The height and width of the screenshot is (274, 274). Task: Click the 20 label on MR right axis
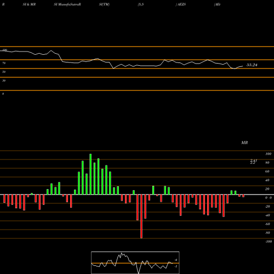coord(267,189)
